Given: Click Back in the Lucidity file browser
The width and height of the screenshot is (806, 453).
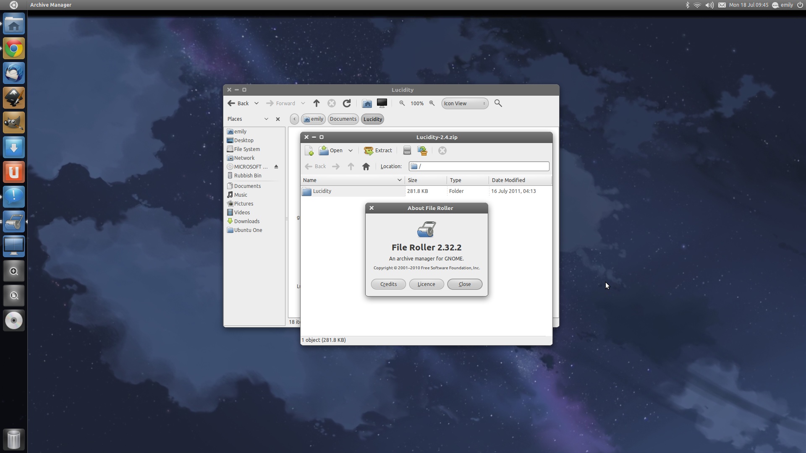Looking at the screenshot, I should tap(238, 103).
